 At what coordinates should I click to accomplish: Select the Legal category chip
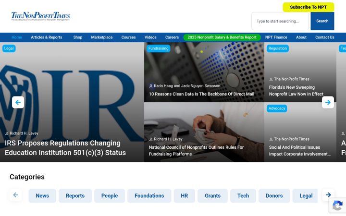(x=305, y=196)
